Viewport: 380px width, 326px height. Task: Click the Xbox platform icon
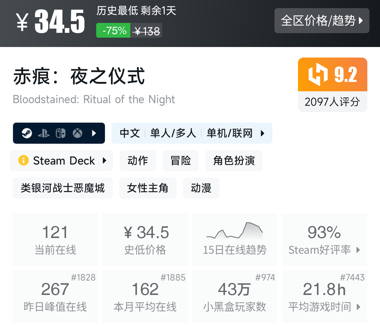click(x=78, y=133)
